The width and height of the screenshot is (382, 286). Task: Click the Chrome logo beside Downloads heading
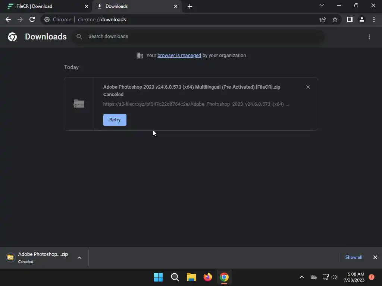[x=12, y=37]
